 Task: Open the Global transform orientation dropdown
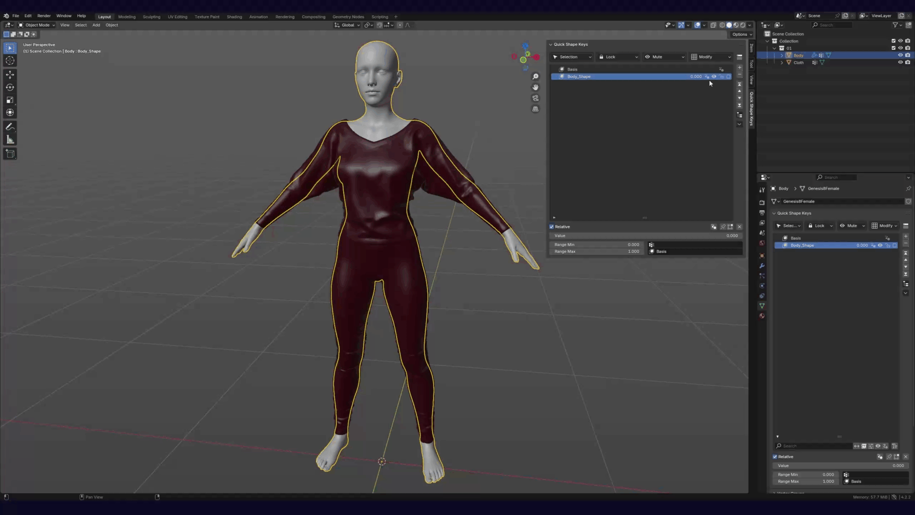click(x=347, y=25)
